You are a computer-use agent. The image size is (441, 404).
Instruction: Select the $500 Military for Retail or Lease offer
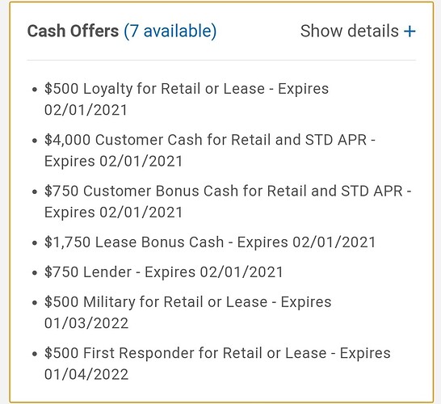coord(188,313)
